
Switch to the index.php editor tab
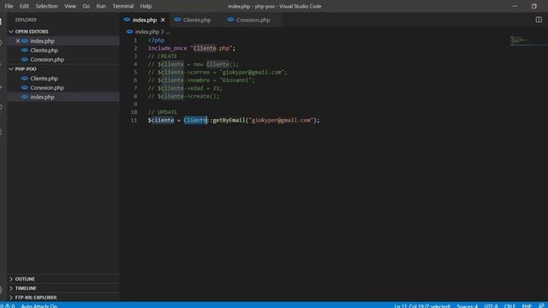point(145,20)
